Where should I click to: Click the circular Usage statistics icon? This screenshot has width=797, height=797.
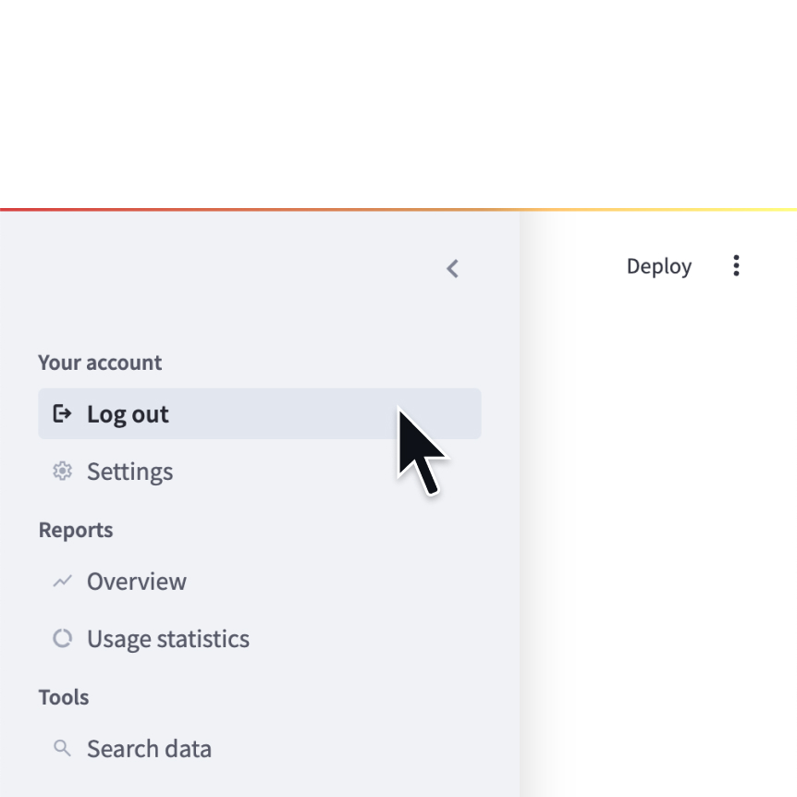pos(62,638)
